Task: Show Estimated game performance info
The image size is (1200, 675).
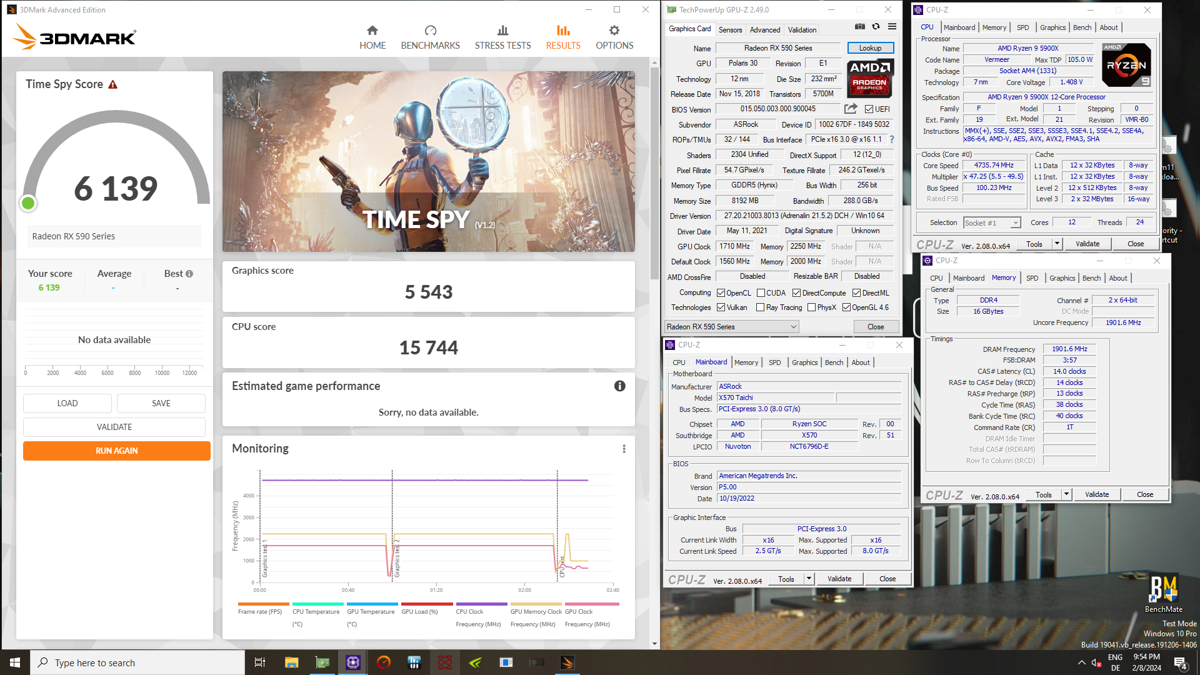Action: coord(620,386)
